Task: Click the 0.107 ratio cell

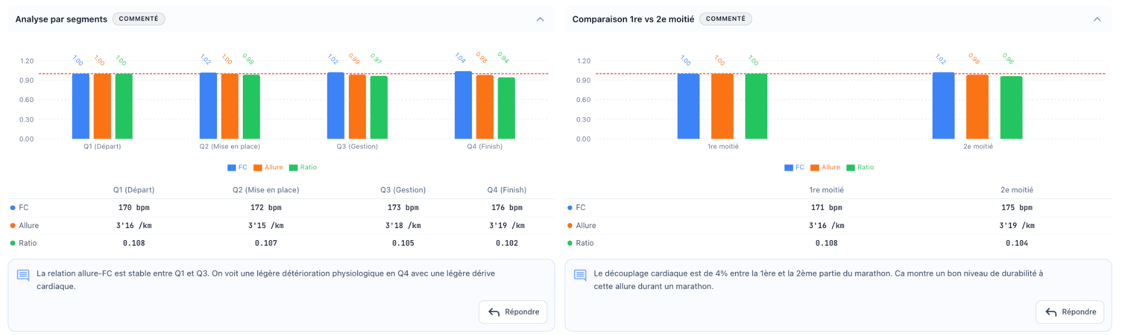Action: (266, 243)
